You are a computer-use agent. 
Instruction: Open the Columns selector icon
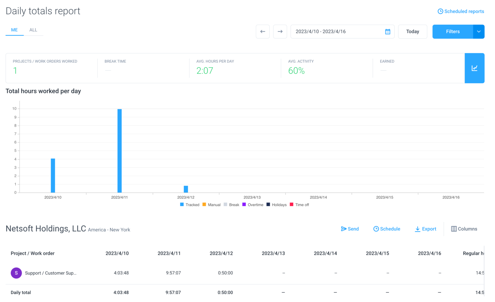click(454, 229)
